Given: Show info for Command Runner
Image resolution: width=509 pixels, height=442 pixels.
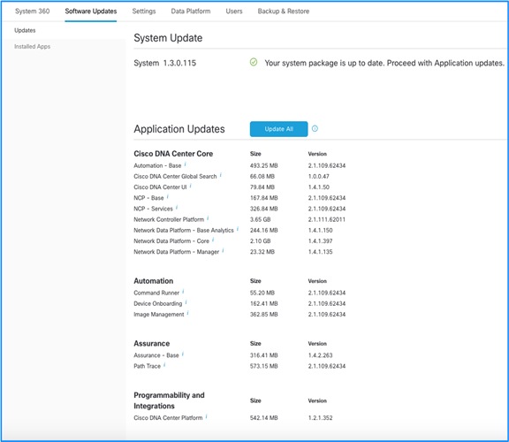Looking at the screenshot, I should [x=183, y=292].
